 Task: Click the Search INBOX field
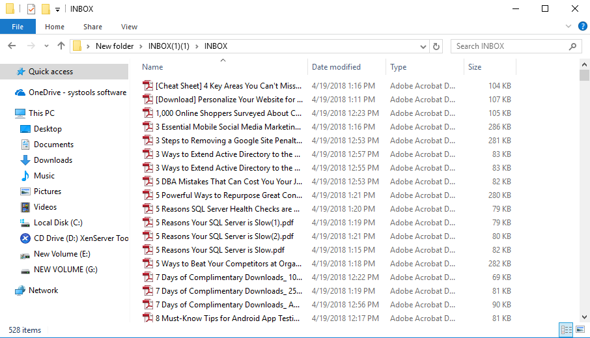pyautogui.click(x=508, y=46)
